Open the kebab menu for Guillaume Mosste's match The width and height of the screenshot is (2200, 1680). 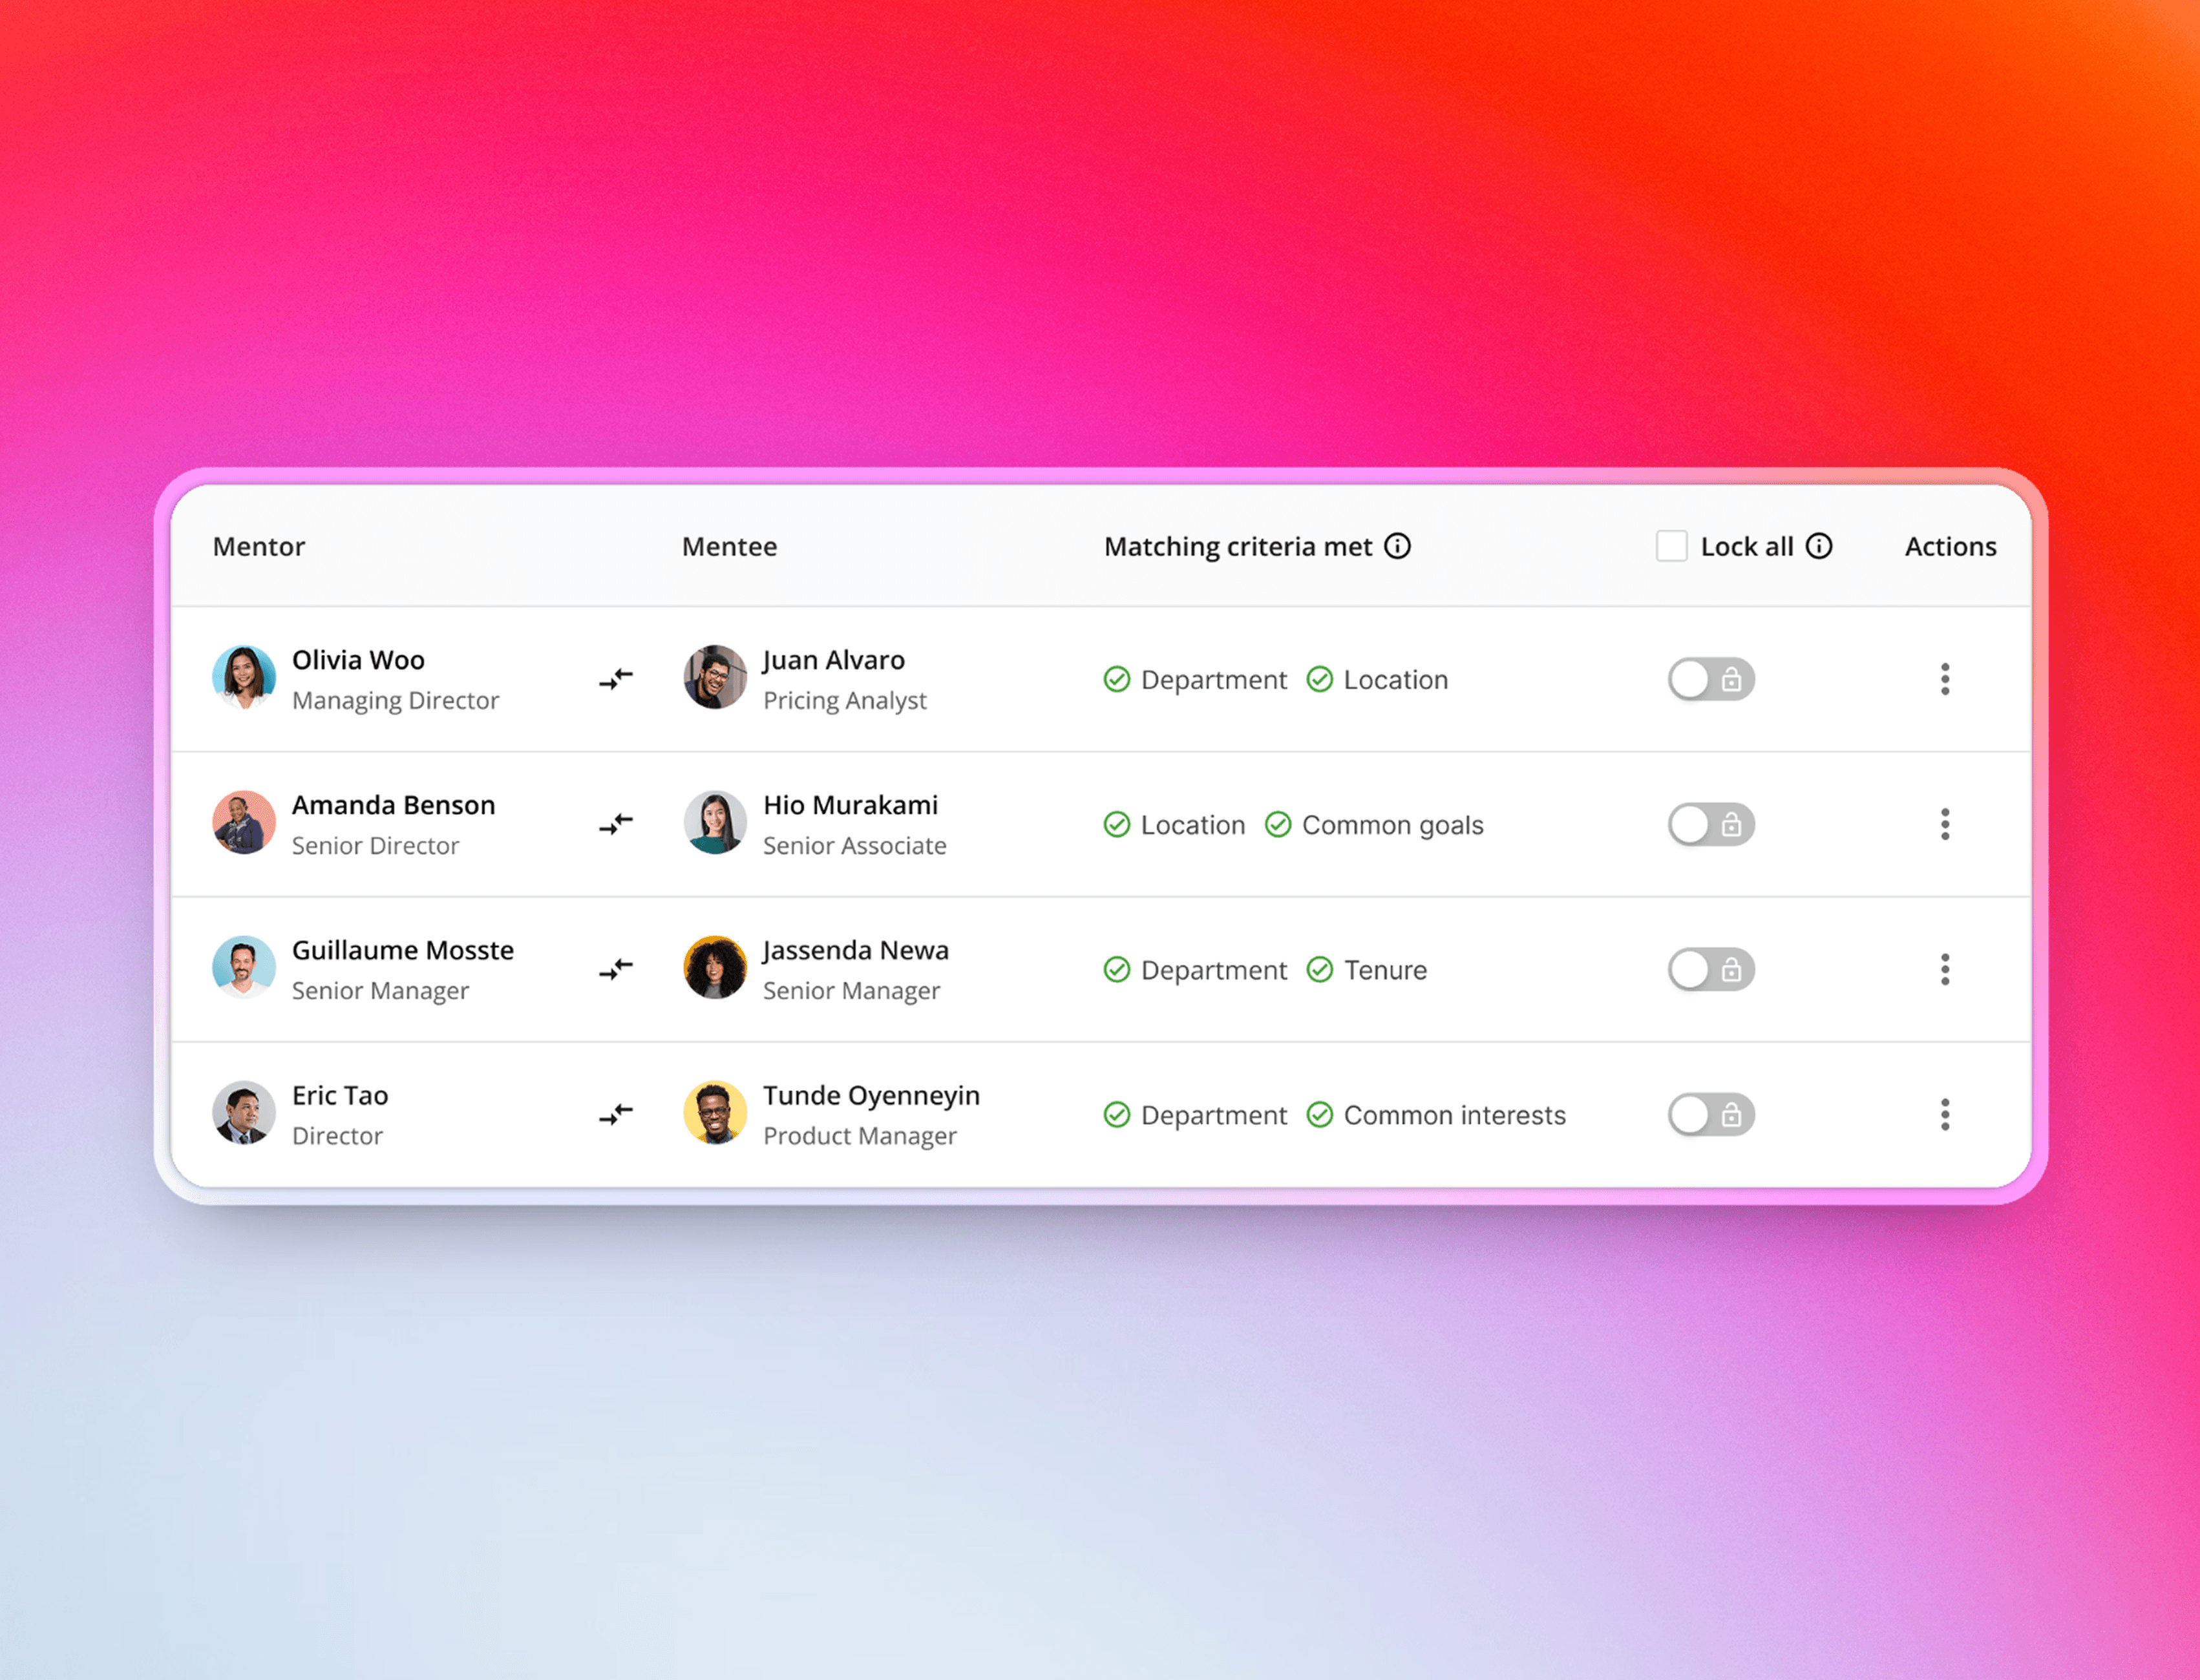1944,969
